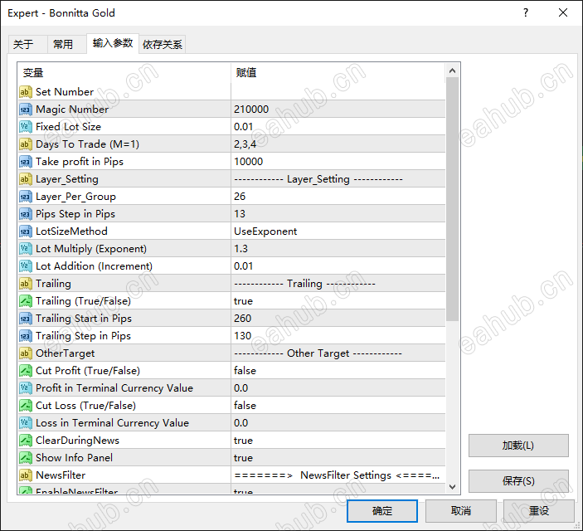Click the 加载(L) button
583x531 pixels.
click(518, 446)
